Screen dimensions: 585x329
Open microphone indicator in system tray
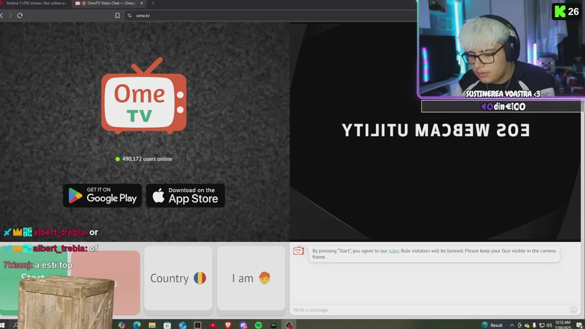534,325
